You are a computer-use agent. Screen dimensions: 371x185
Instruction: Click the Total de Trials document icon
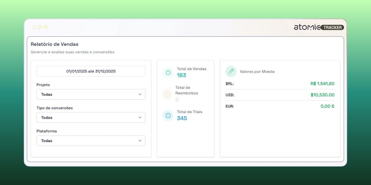point(168,116)
